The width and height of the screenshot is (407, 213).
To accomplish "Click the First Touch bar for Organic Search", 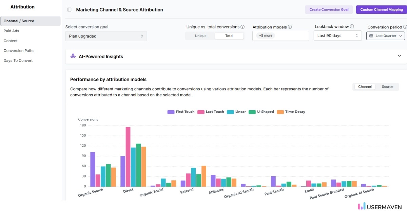I will point(93,169).
